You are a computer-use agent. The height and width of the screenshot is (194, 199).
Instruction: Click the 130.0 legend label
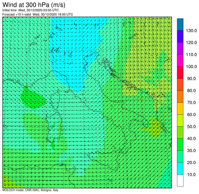pyautogui.click(x=191, y=31)
